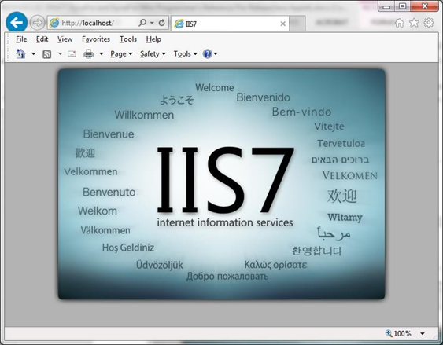Screen dimensions: 443x345
Task: Click the blue Help question mark icon
Action: tap(208, 53)
